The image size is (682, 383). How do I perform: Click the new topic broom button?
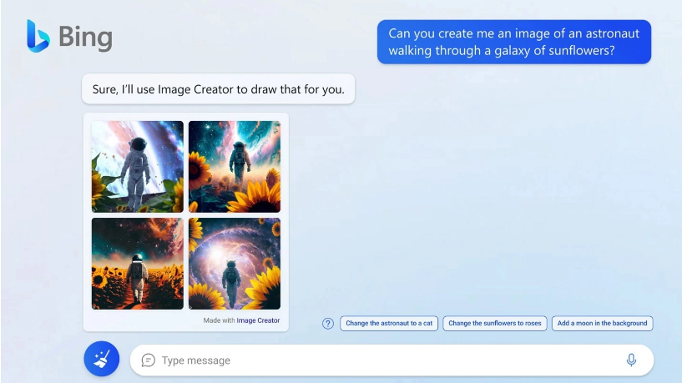click(x=101, y=359)
